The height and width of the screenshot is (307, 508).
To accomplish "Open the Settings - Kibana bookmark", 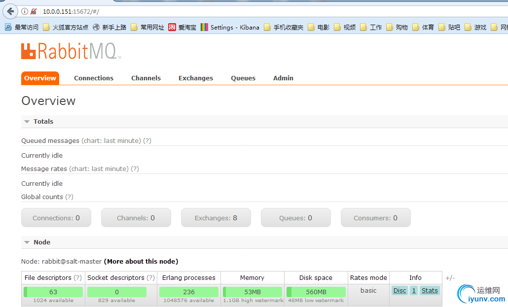I will (230, 27).
